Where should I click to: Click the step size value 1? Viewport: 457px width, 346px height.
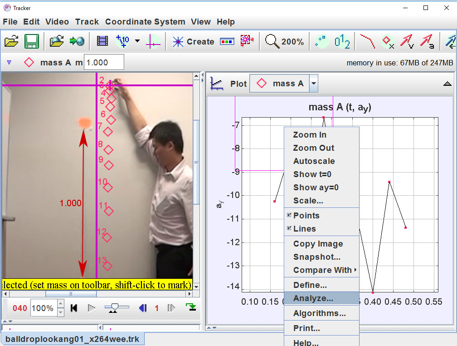tap(157, 308)
